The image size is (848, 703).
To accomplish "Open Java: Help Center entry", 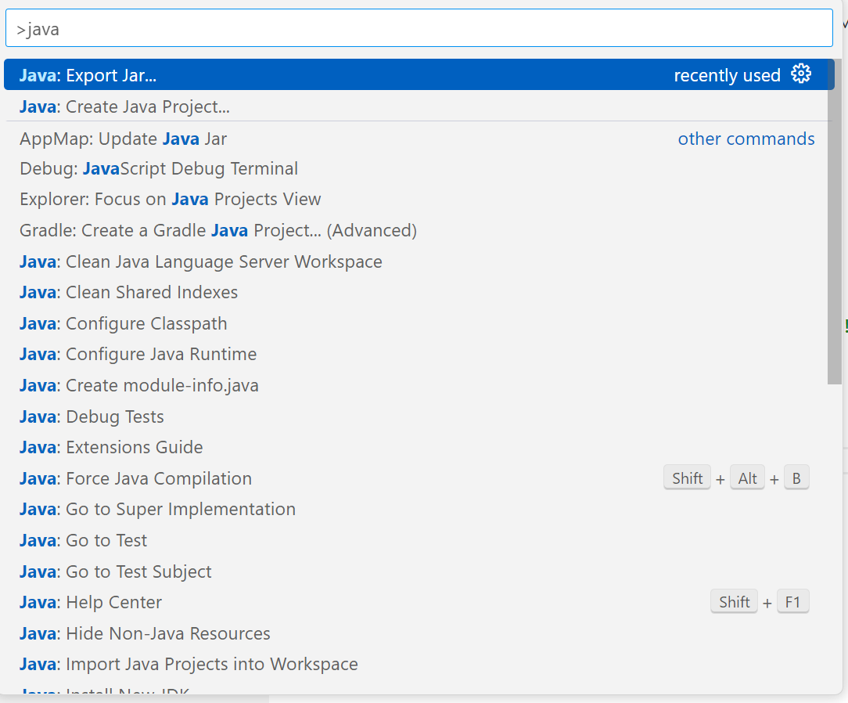I will pos(91,603).
